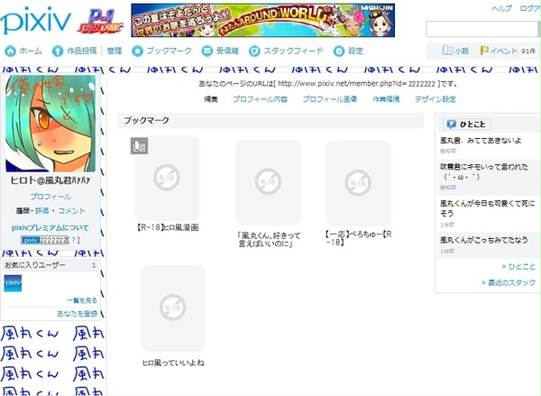Open 受信箱 menu item
Image resolution: width=541 pixels, height=396 pixels.
[227, 51]
